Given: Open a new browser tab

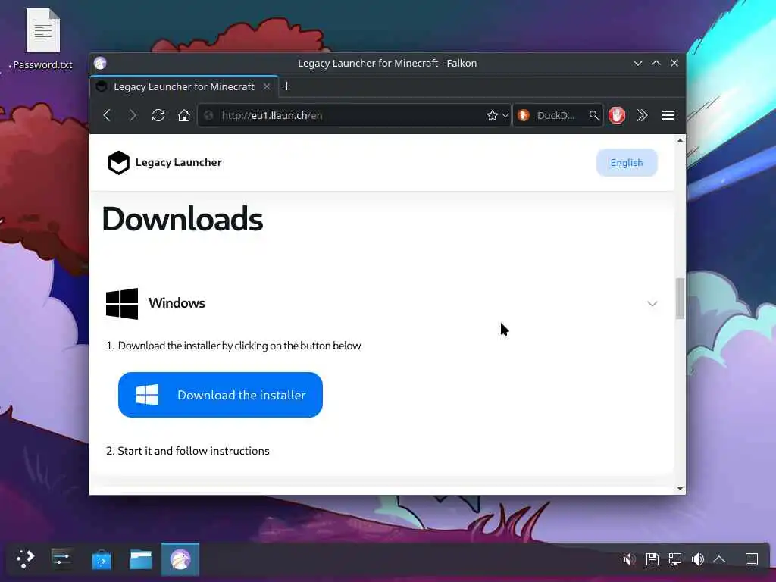Looking at the screenshot, I should 286,86.
